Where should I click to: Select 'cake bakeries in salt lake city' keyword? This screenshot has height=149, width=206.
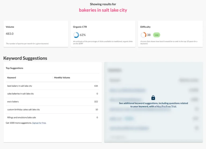coord(20,94)
